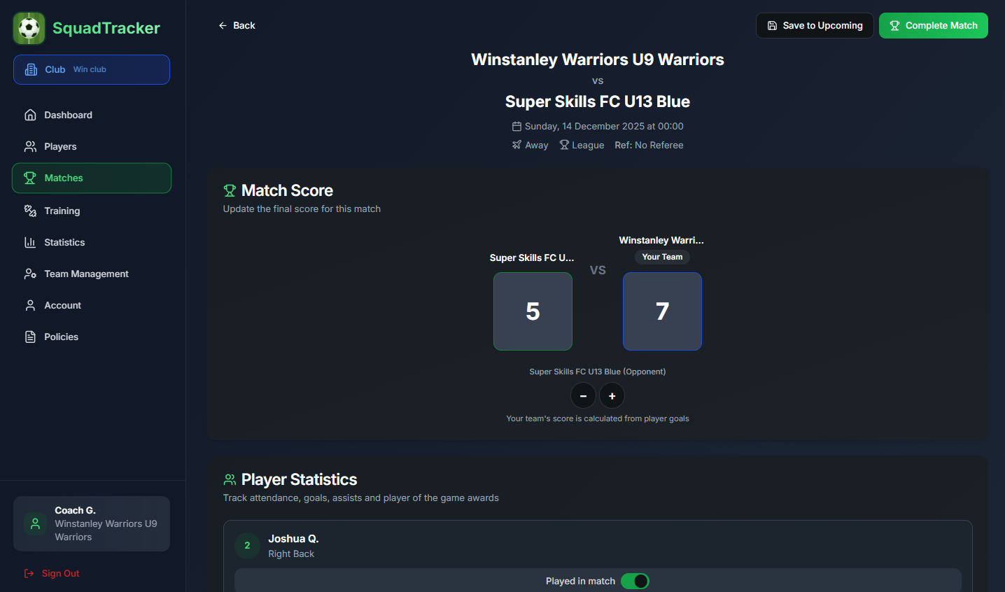1005x592 pixels.
Task: Click the Account person icon
Action: point(30,305)
